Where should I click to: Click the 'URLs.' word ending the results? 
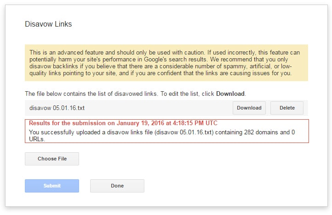[37, 139]
